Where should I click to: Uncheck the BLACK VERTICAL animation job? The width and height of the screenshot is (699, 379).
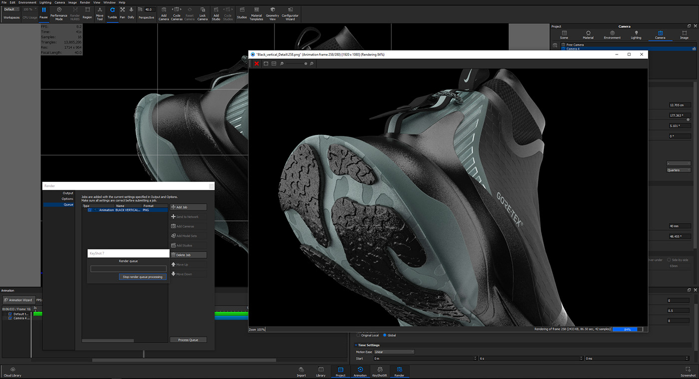(x=91, y=210)
